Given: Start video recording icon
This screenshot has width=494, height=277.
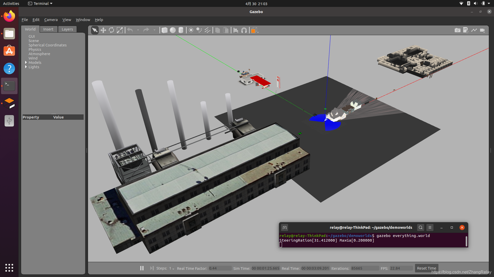Looking at the screenshot, I should coord(482,30).
